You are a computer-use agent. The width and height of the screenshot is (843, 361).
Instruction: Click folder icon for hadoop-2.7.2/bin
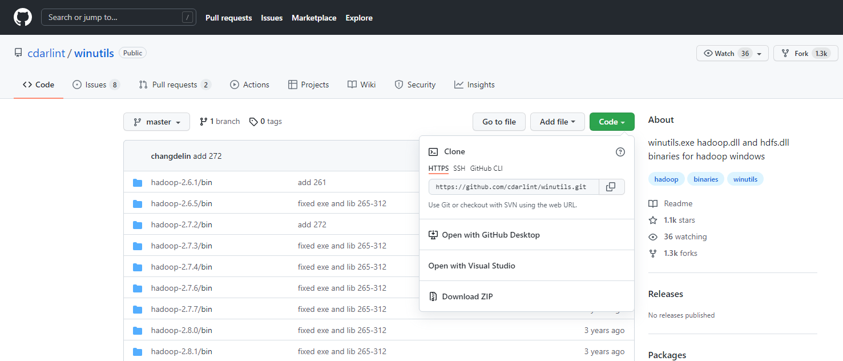pyautogui.click(x=138, y=225)
